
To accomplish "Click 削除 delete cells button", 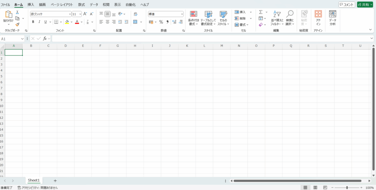I will [x=241, y=18].
